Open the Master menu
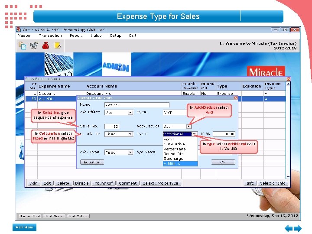This screenshot has height=234, width=312. [24, 36]
